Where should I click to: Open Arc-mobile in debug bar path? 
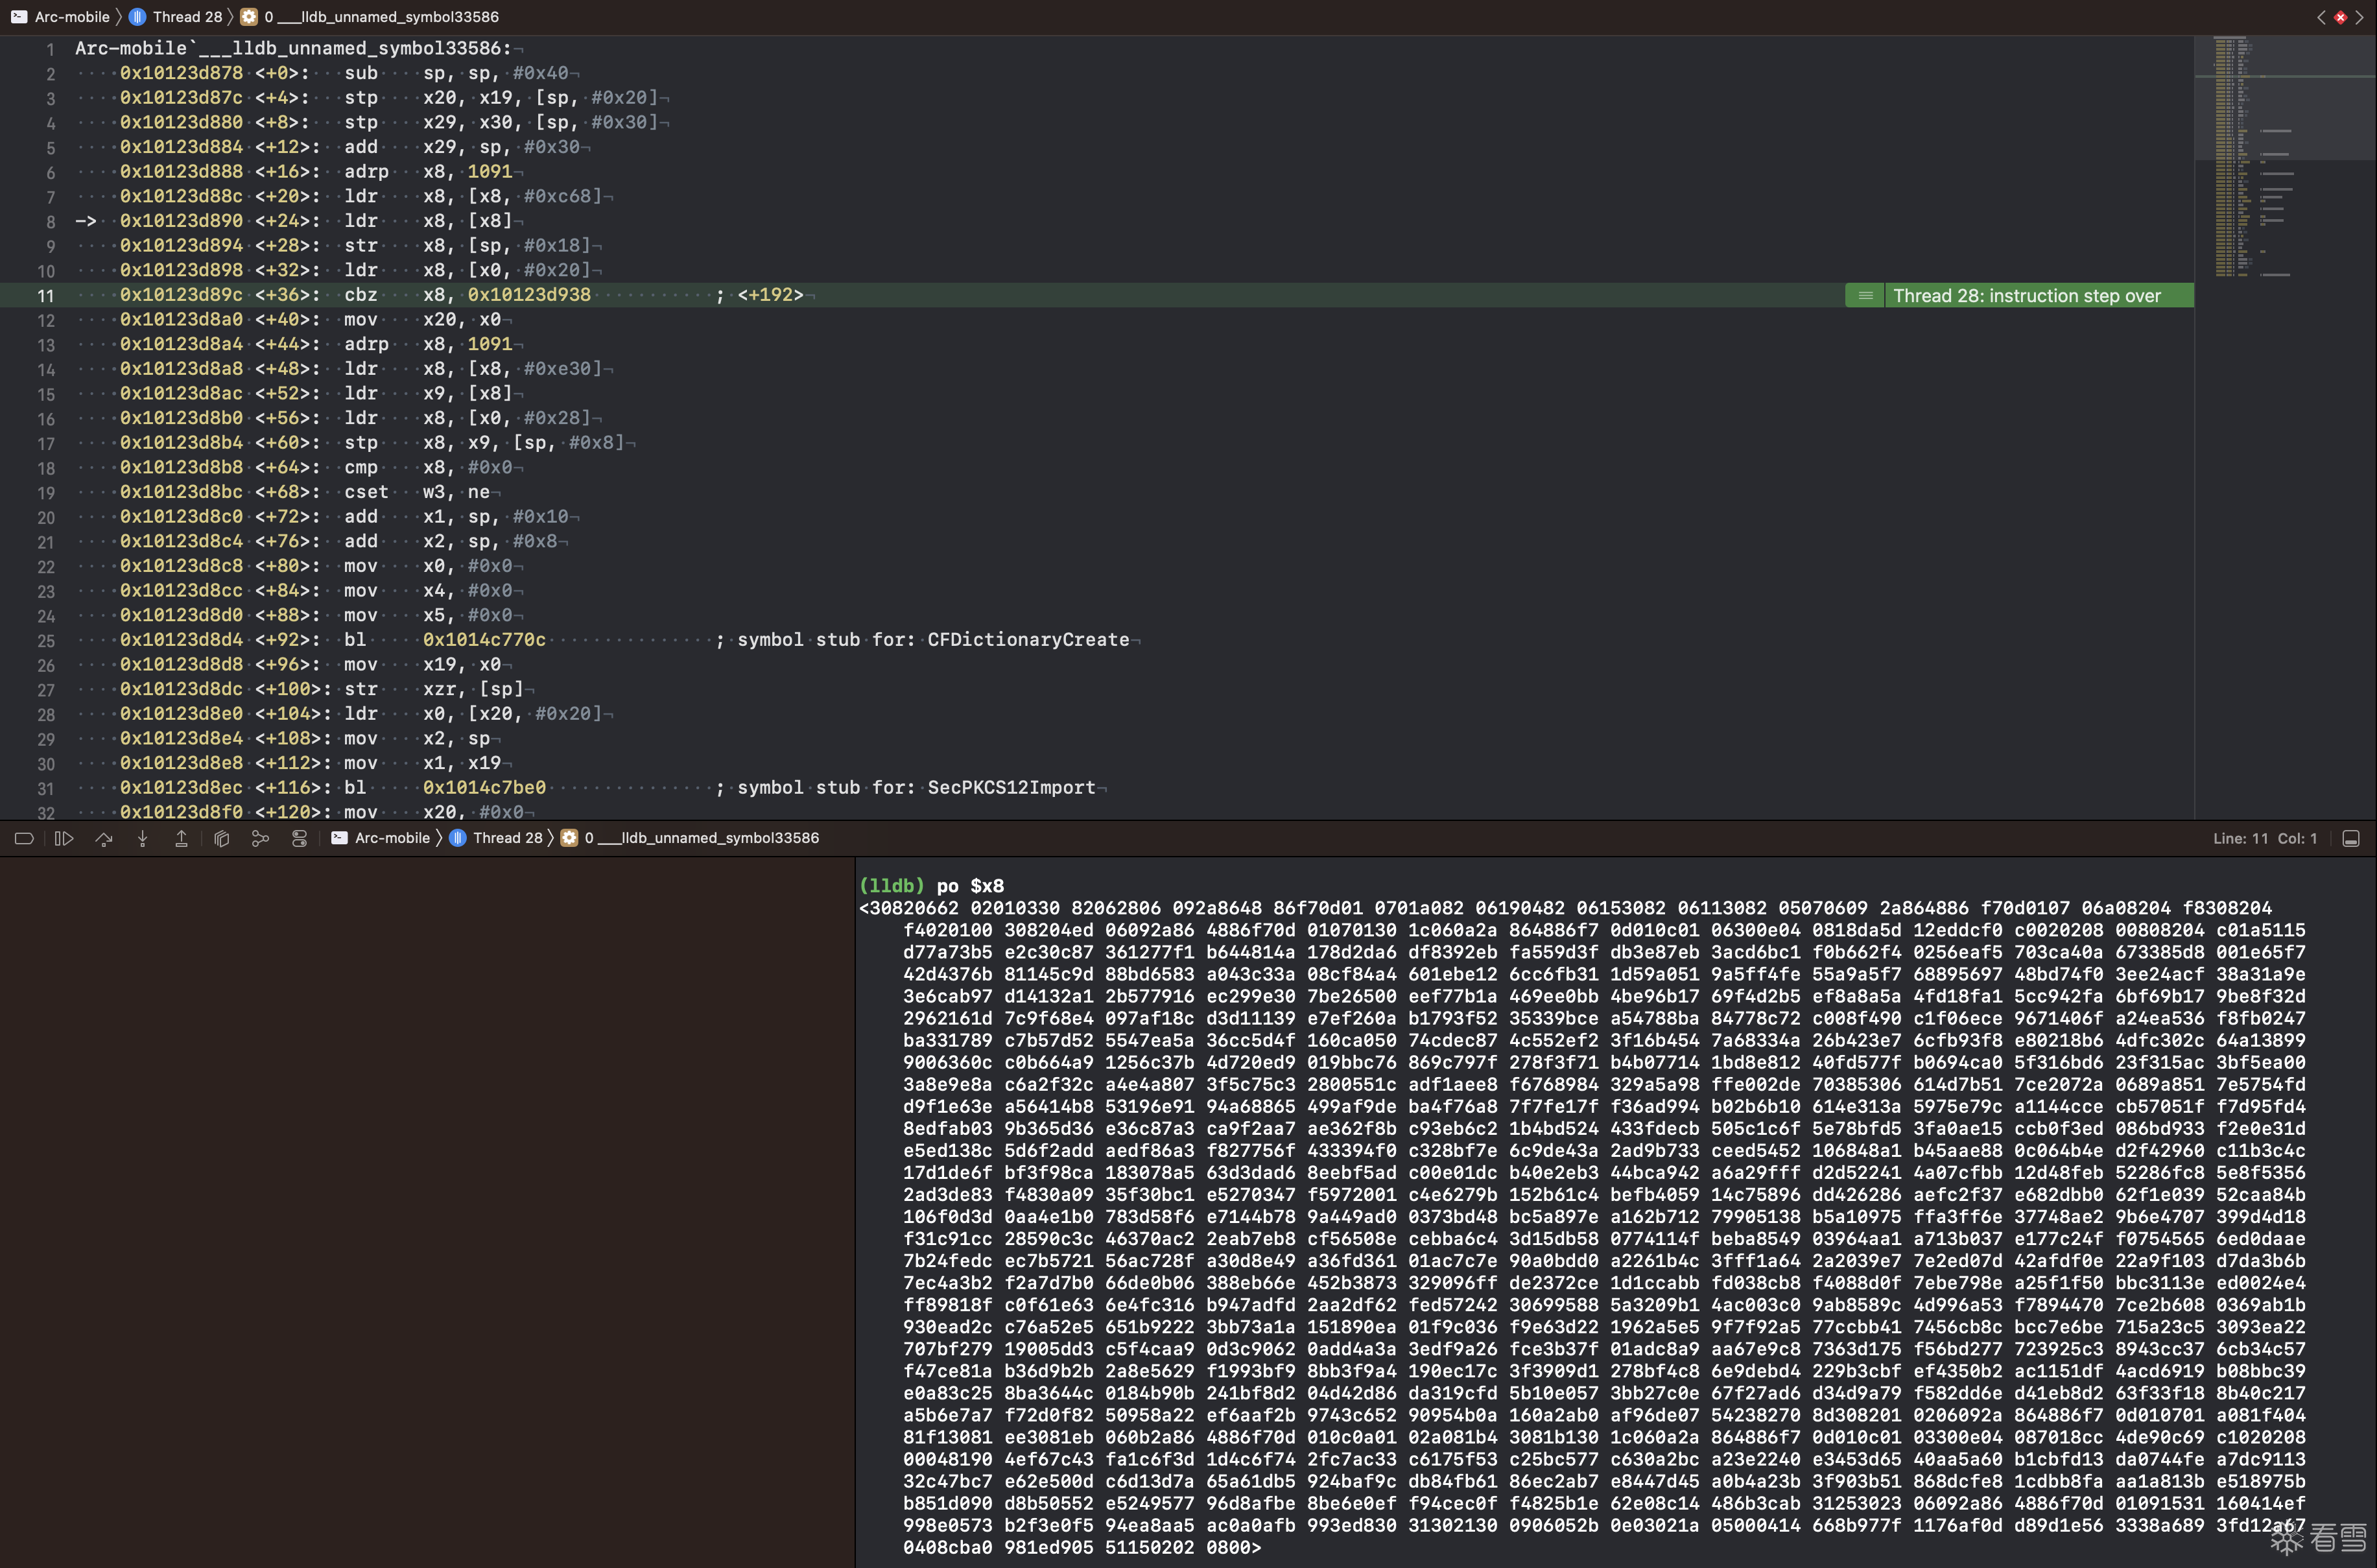click(x=392, y=838)
